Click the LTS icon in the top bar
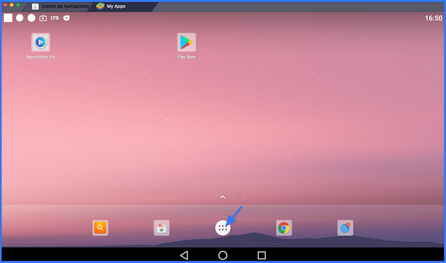The image size is (446, 263). tap(54, 18)
